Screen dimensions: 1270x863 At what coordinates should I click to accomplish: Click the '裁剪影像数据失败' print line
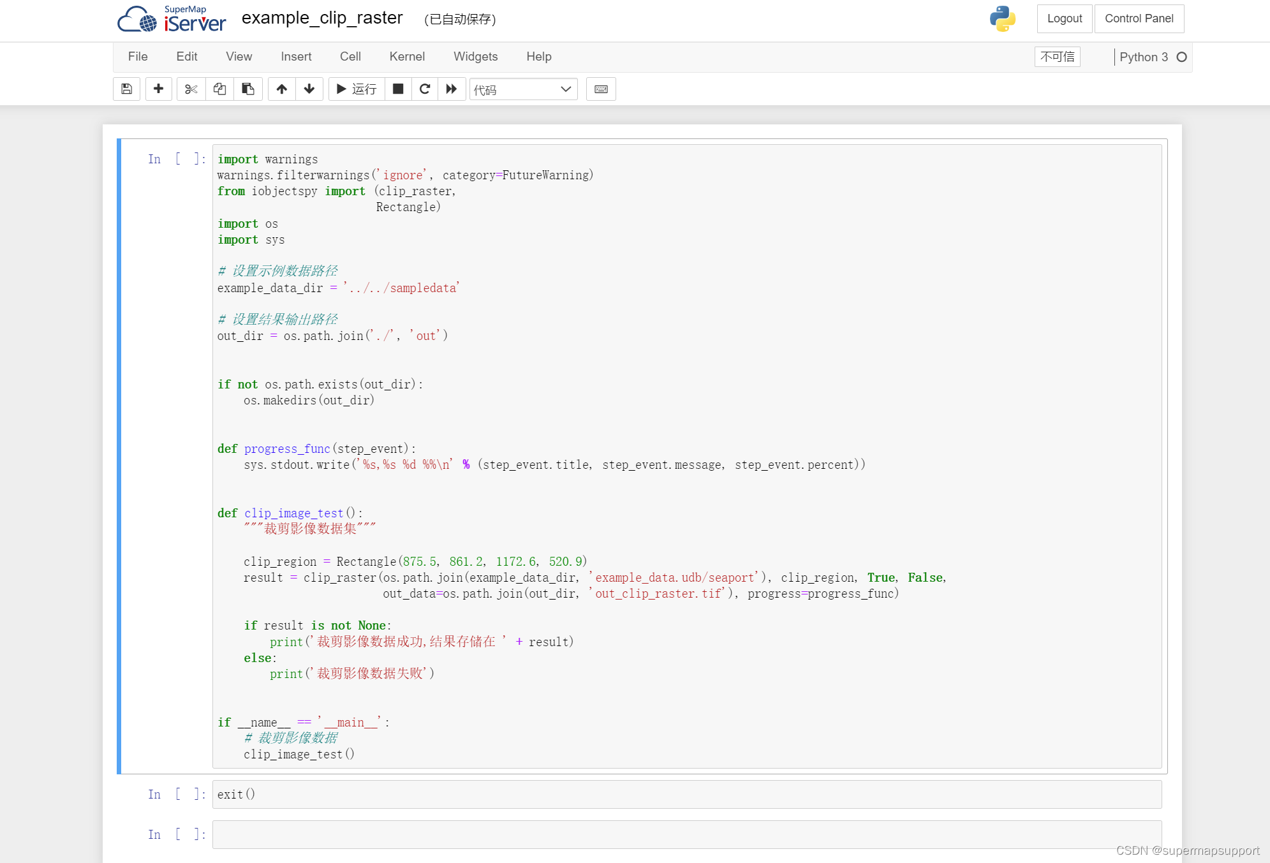click(x=352, y=674)
